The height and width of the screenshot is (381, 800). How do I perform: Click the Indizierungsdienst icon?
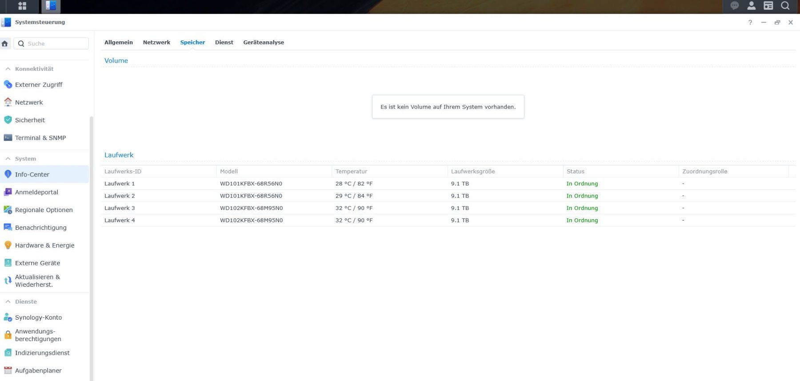(8, 353)
